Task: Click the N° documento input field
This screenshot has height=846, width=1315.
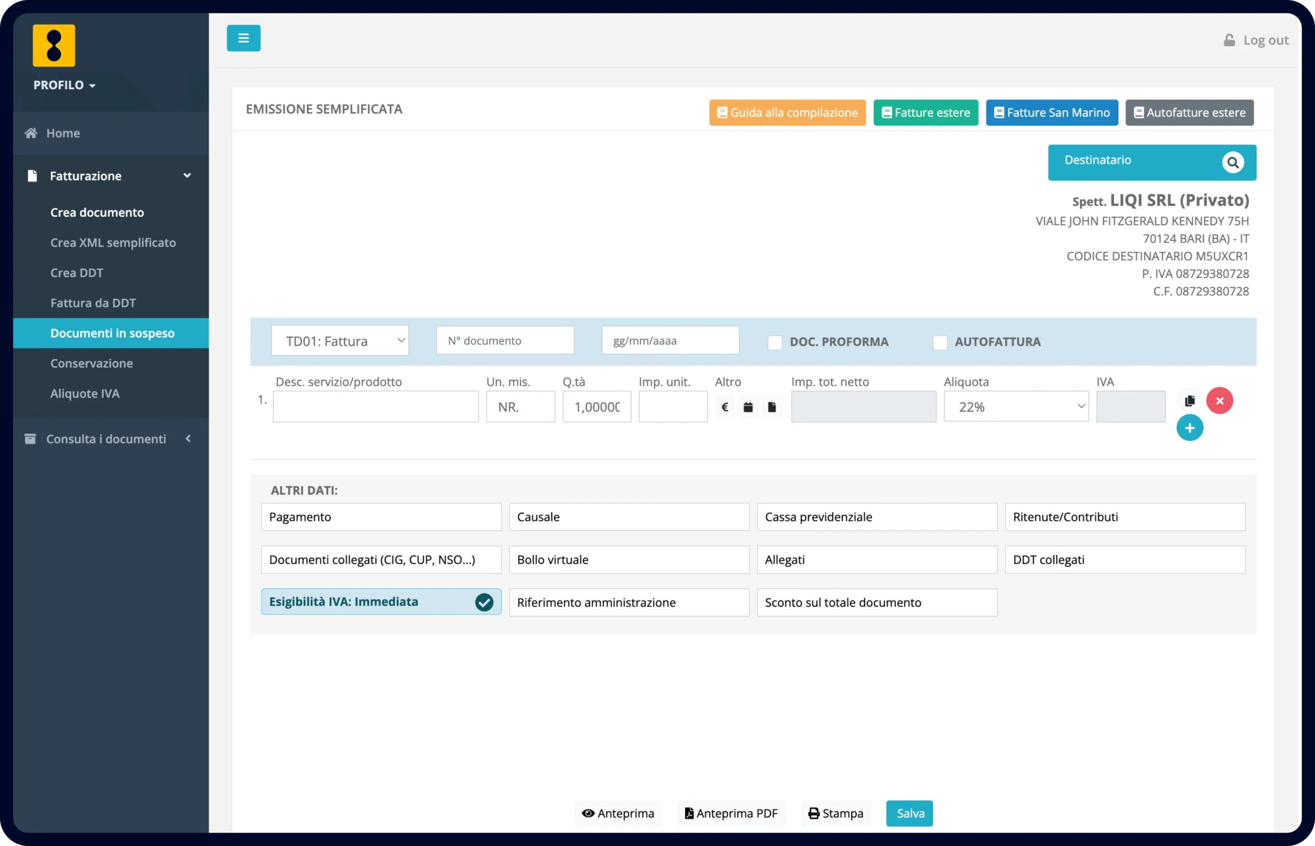Action: [x=505, y=341]
